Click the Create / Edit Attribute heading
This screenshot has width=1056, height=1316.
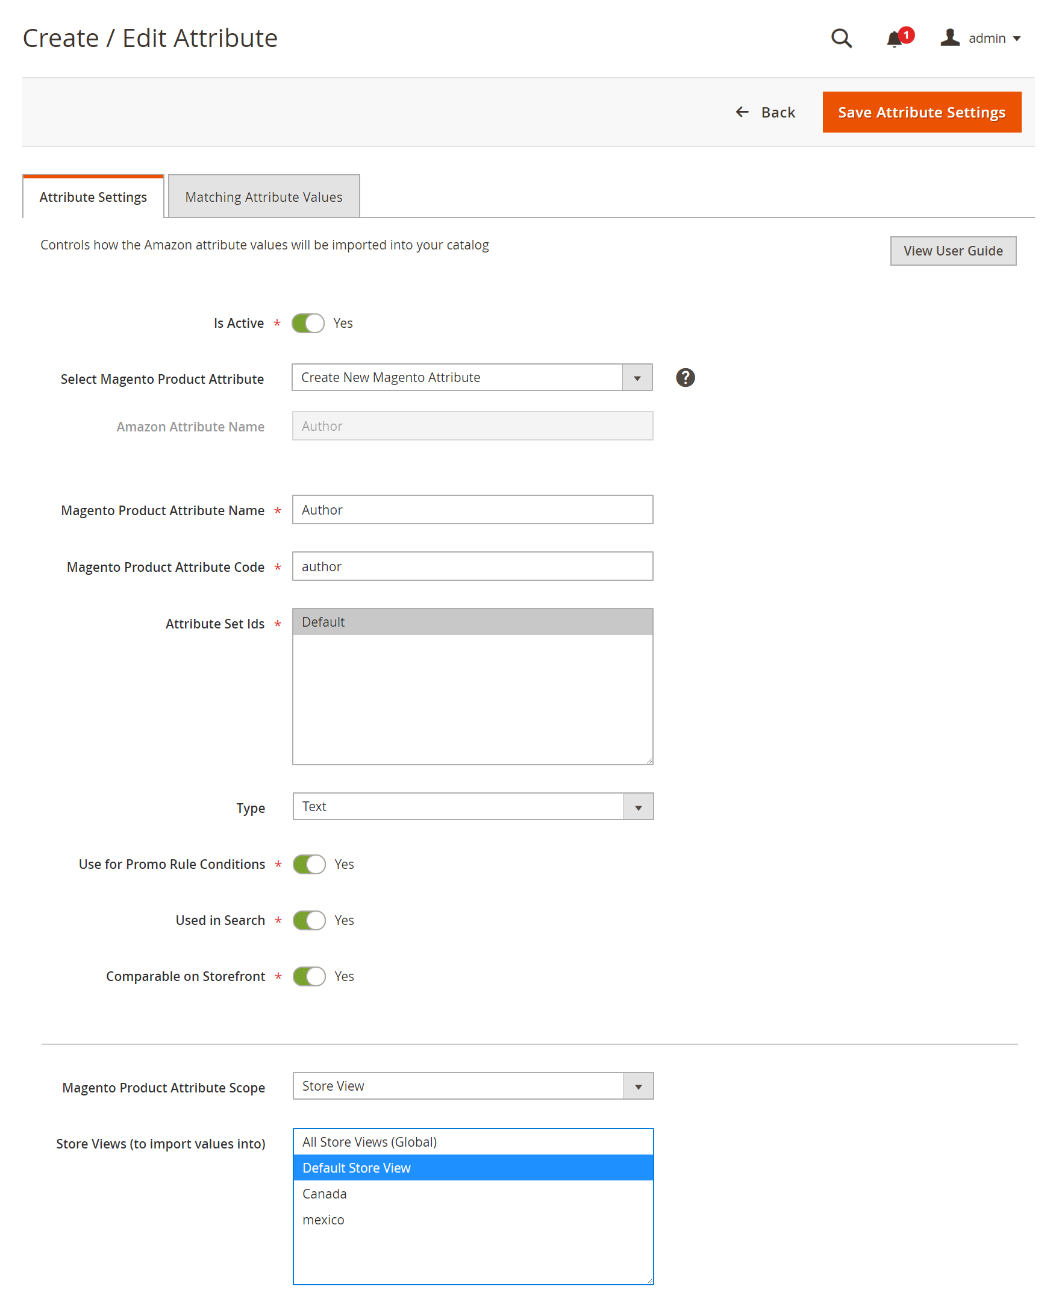coord(150,38)
